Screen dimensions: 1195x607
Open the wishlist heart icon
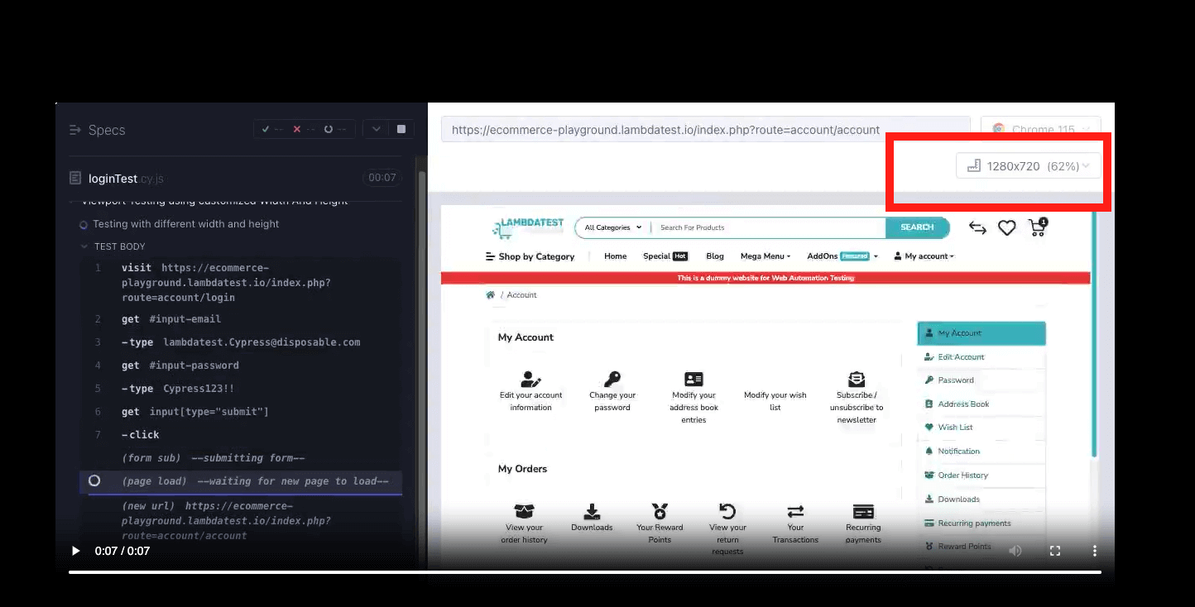(1006, 228)
